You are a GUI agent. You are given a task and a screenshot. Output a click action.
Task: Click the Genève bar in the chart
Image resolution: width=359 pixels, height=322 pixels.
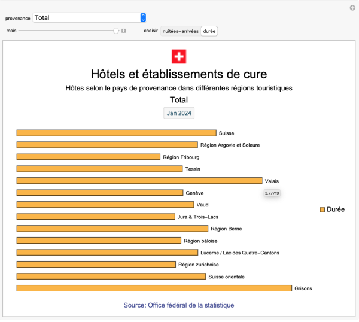(x=99, y=193)
